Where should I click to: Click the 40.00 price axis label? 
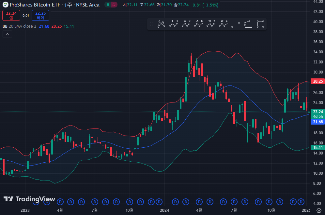coord(318,22)
